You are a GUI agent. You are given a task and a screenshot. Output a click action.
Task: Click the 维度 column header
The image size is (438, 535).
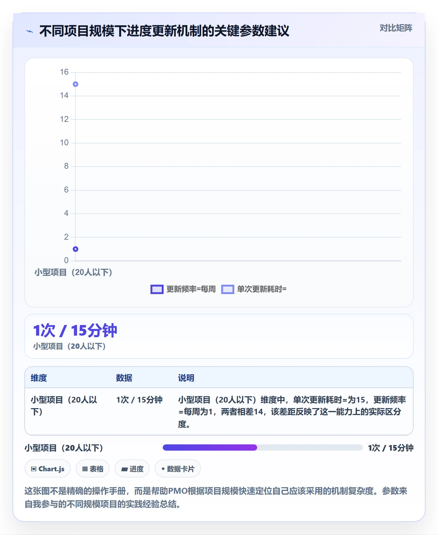point(39,378)
